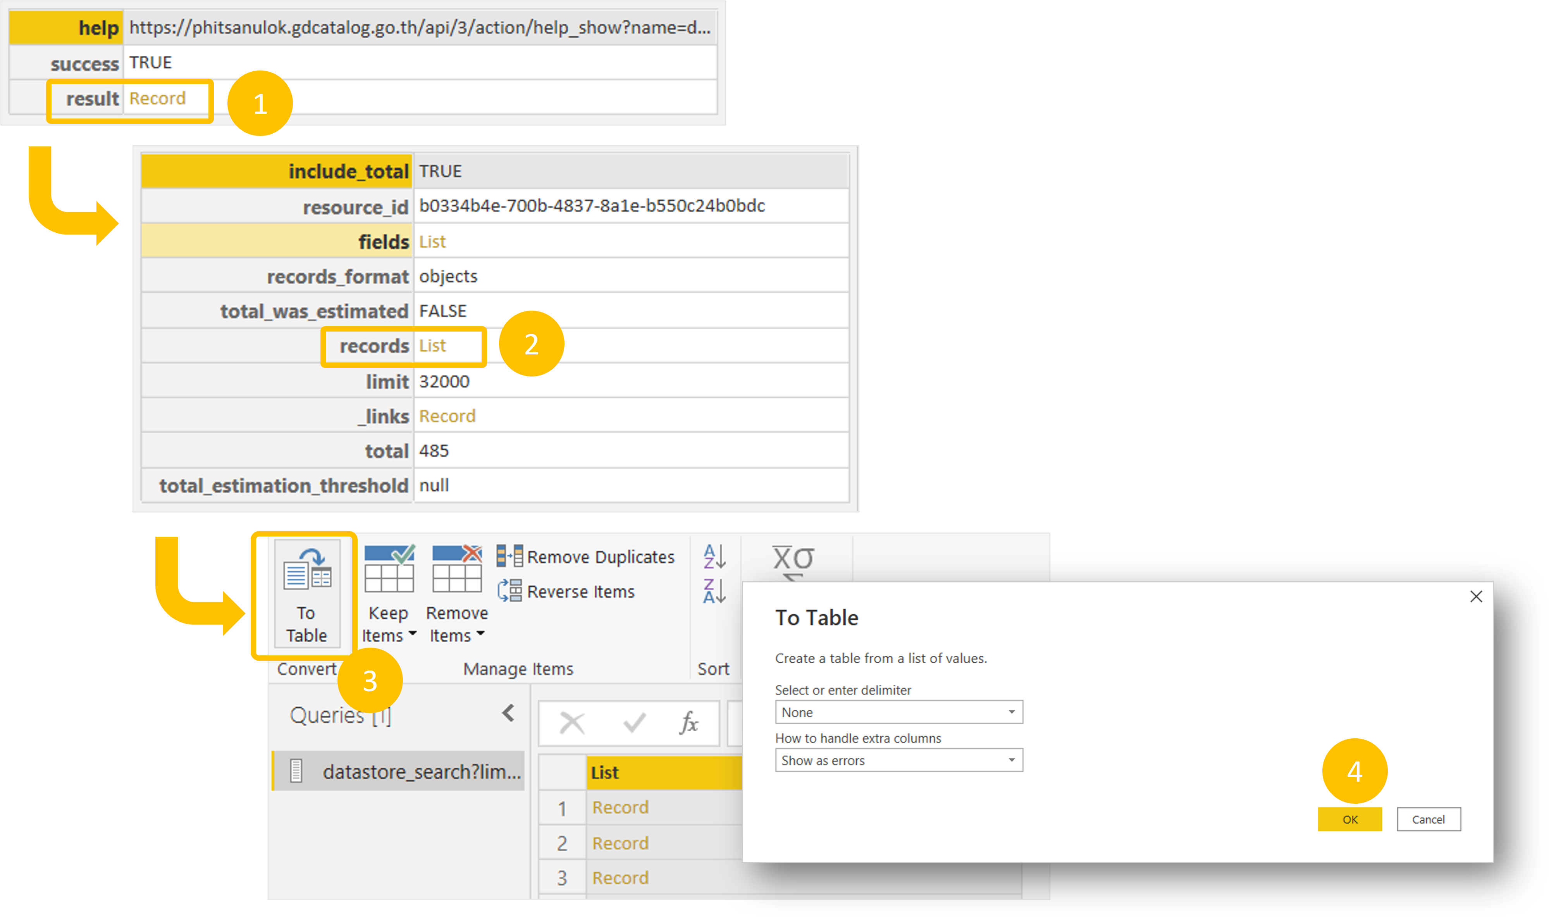Collapse the Queries pane with the chevron
This screenshot has height=918, width=1549.
[508, 713]
